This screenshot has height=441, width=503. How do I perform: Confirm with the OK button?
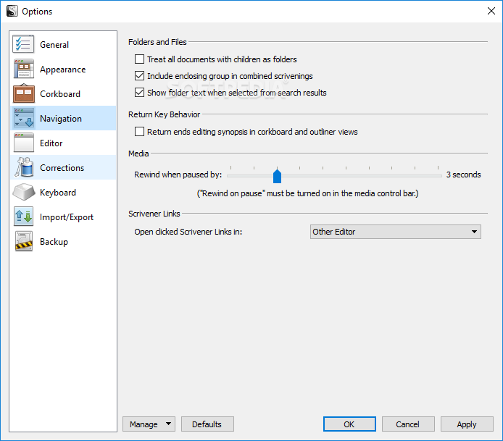pyautogui.click(x=349, y=424)
